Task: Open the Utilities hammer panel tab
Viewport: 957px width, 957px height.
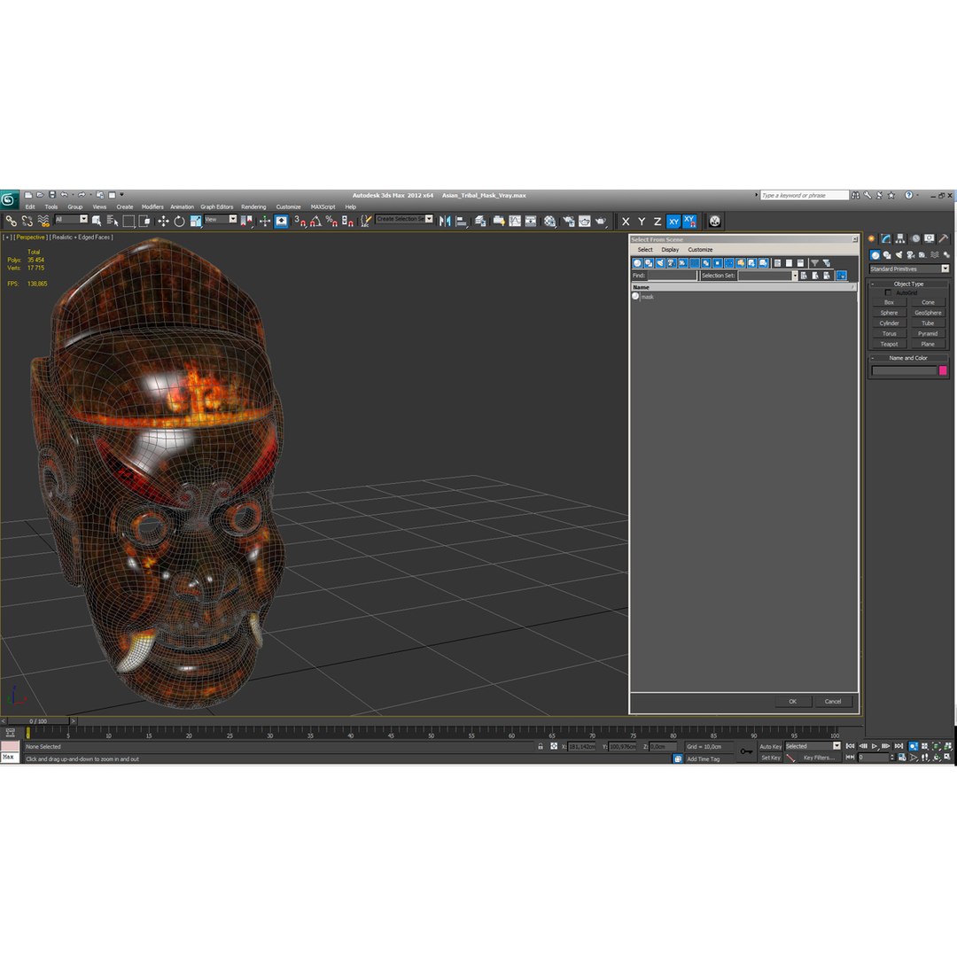Action: (944, 238)
